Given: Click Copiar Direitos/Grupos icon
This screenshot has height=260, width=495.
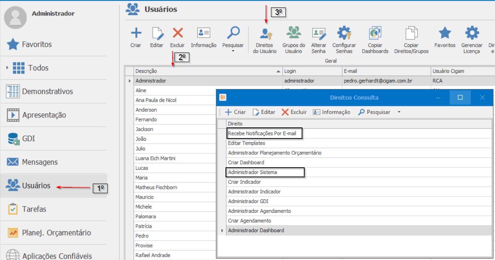Looking at the screenshot, I should (411, 33).
